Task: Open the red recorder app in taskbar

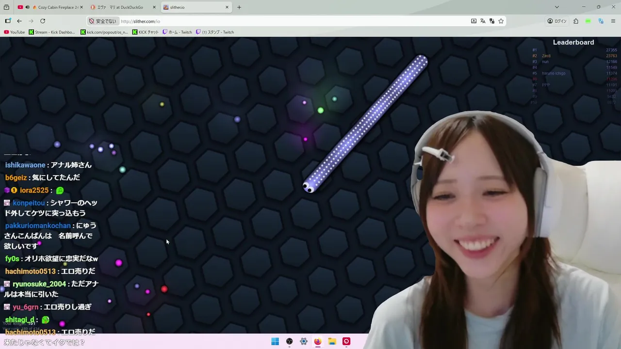Action: pyautogui.click(x=346, y=341)
